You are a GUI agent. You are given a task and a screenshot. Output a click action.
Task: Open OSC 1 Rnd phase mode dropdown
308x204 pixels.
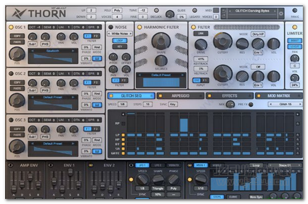click(97, 47)
